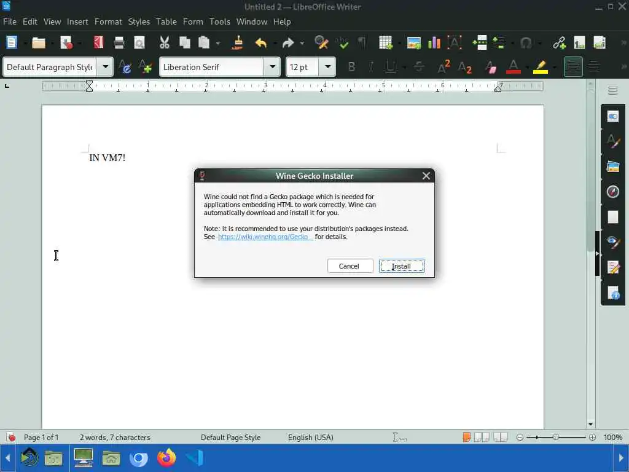Viewport: 629px width, 472px height.
Task: Insert a chart icon
Action: (x=434, y=42)
